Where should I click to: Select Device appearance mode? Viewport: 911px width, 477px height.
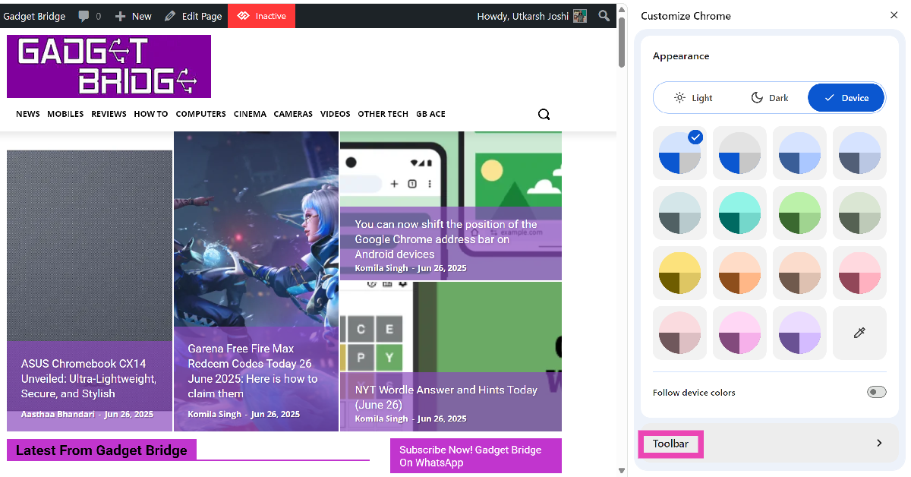click(x=846, y=98)
